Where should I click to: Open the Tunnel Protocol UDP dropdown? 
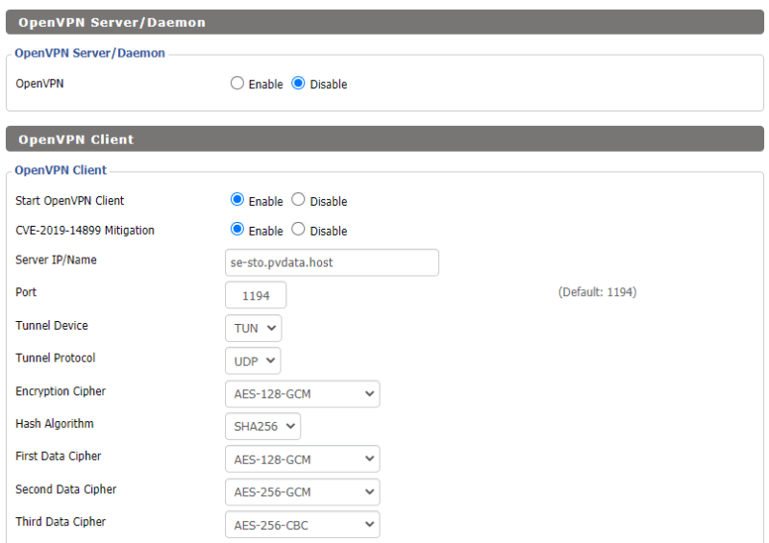pos(254,360)
